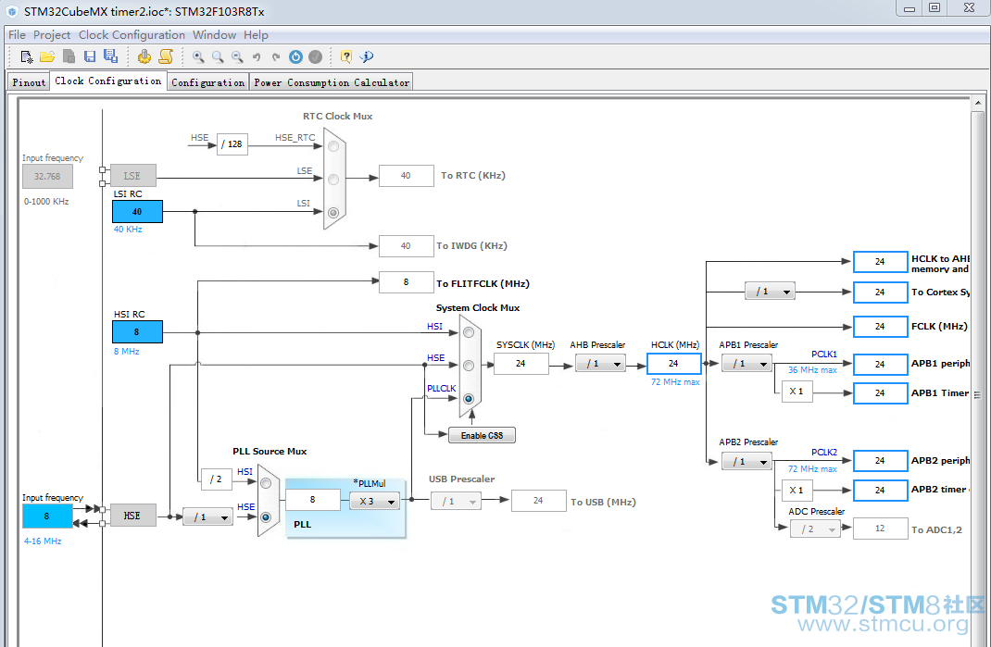991x647 pixels.
Task: Click the Enable CSS button
Action: click(x=482, y=435)
